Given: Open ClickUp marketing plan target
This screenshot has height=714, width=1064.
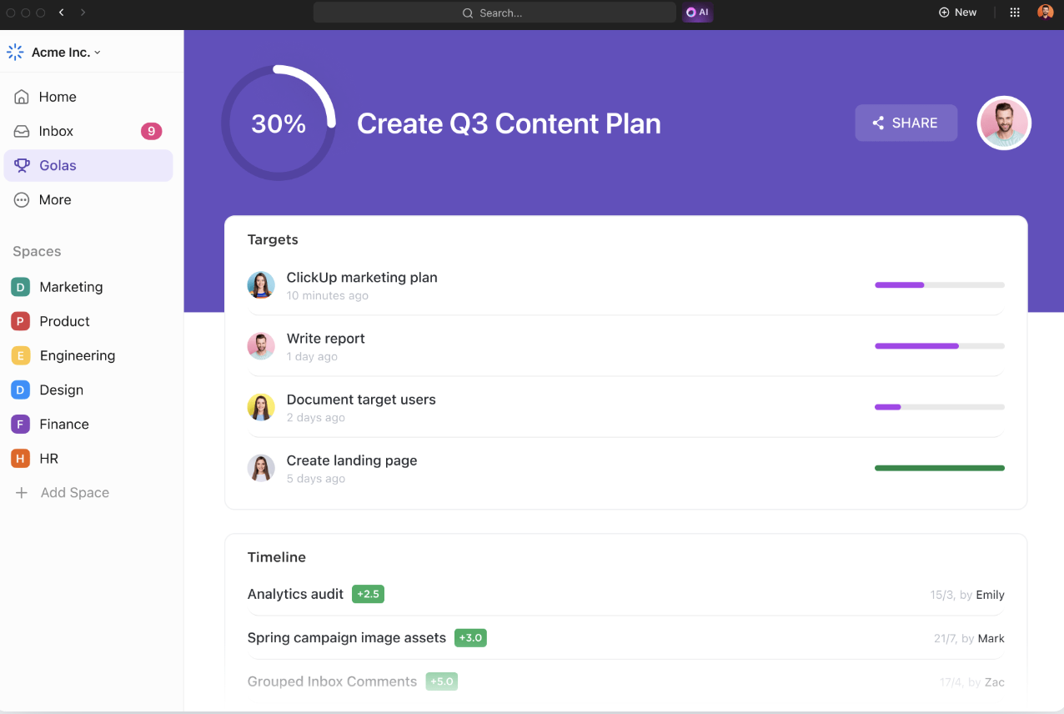Looking at the screenshot, I should pyautogui.click(x=362, y=278).
